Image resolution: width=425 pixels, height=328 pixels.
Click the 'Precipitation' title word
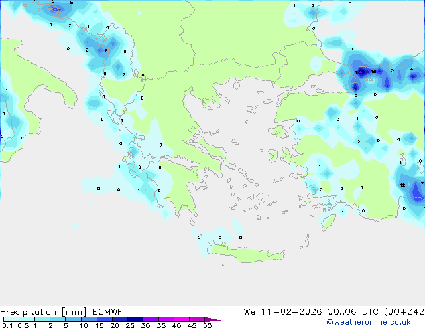28,312
